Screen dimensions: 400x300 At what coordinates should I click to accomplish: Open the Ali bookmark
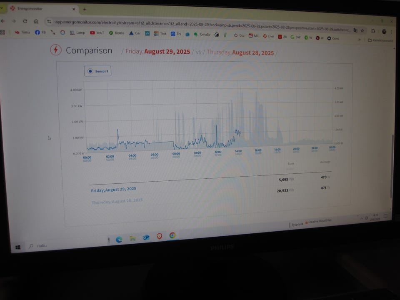click(x=282, y=37)
